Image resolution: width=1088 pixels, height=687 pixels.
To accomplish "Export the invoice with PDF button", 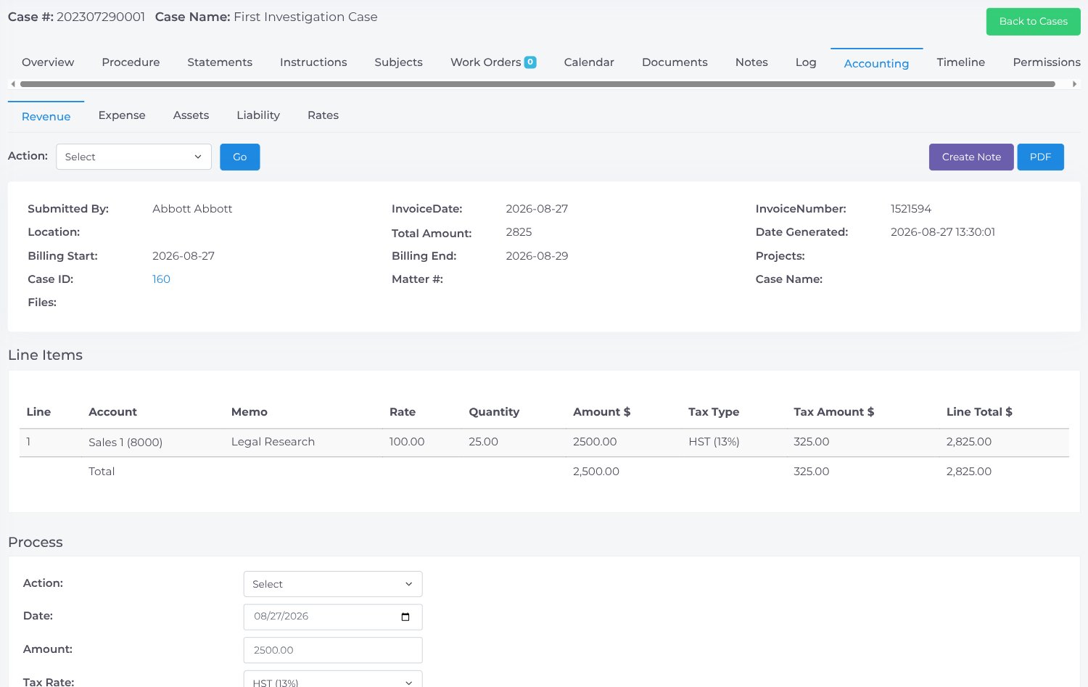I will pos(1040,157).
